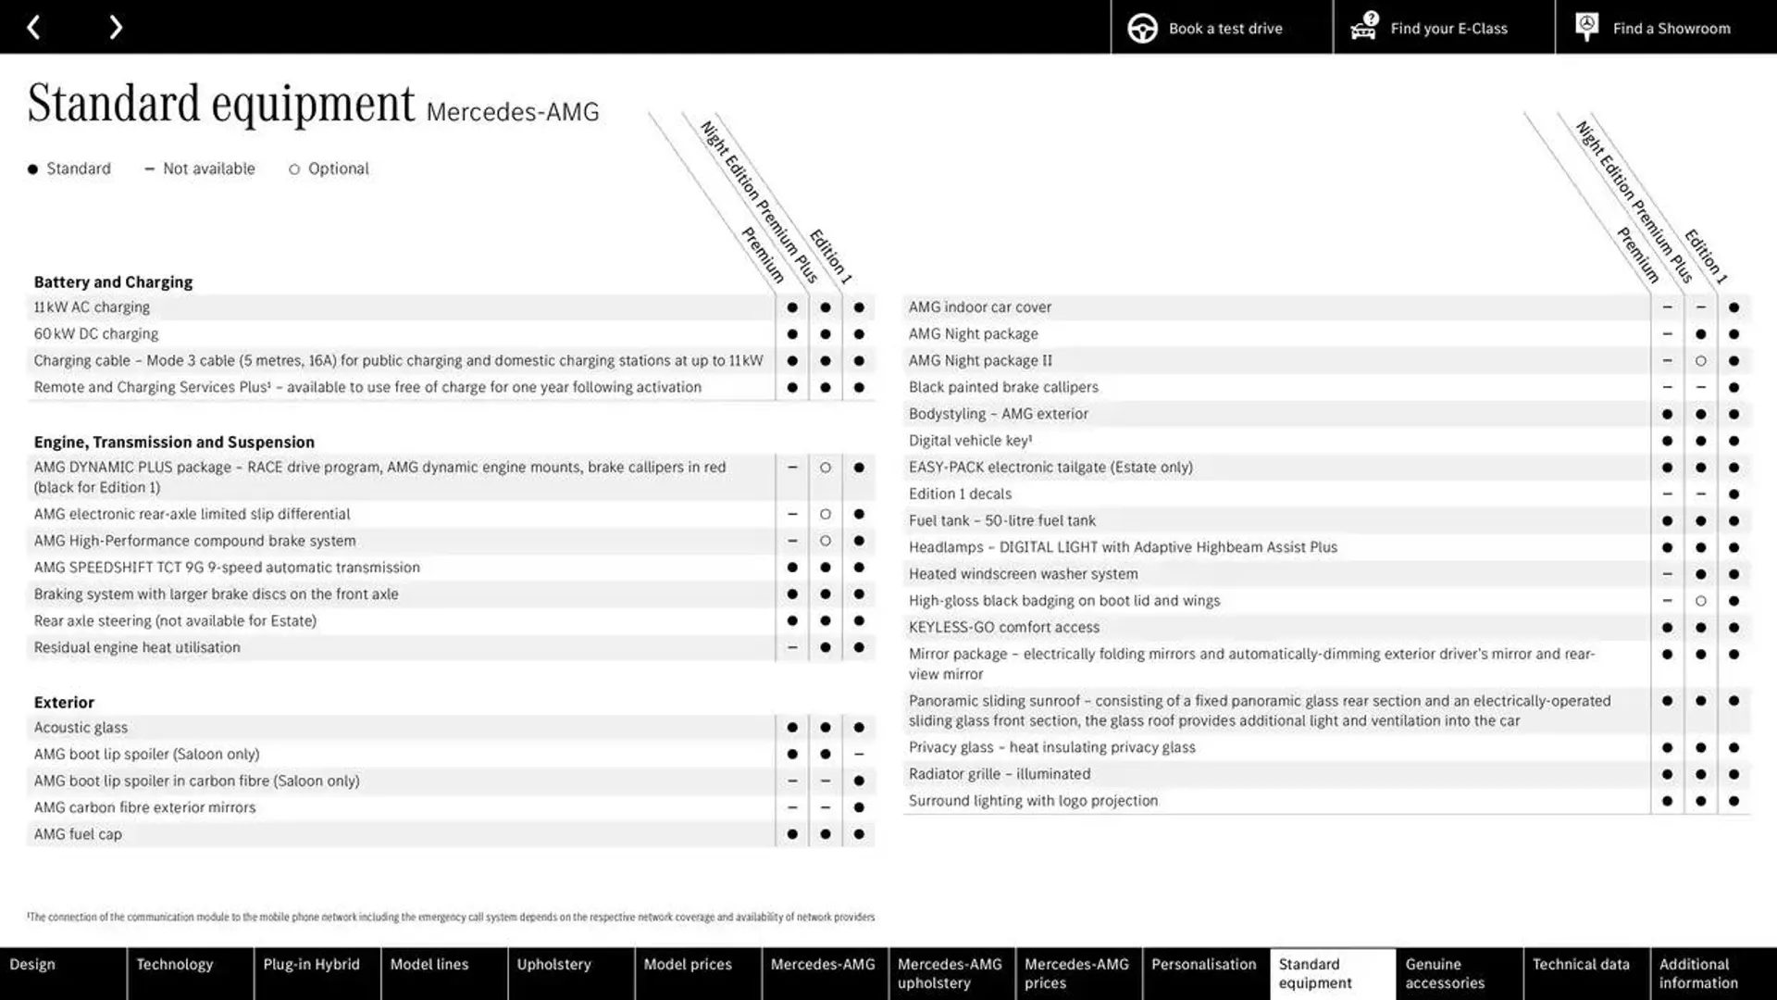Click the Find a Showroom icon

tap(1586, 27)
